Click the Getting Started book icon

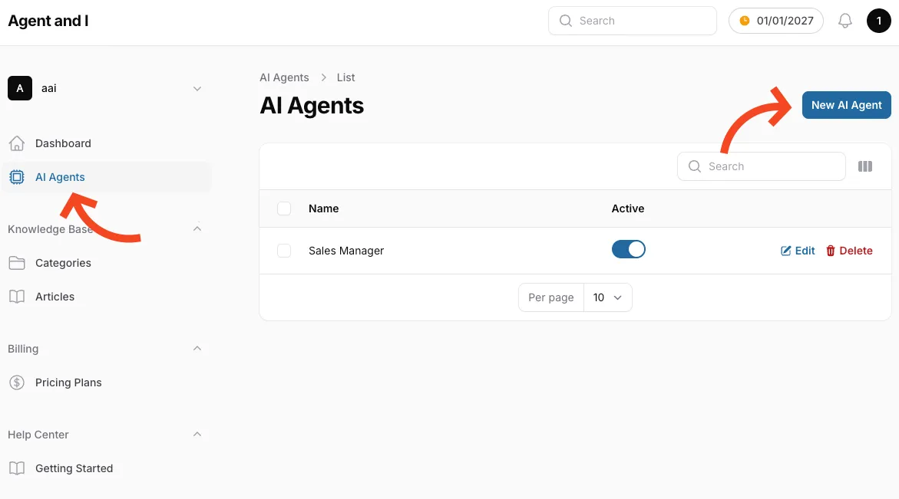[x=16, y=468]
